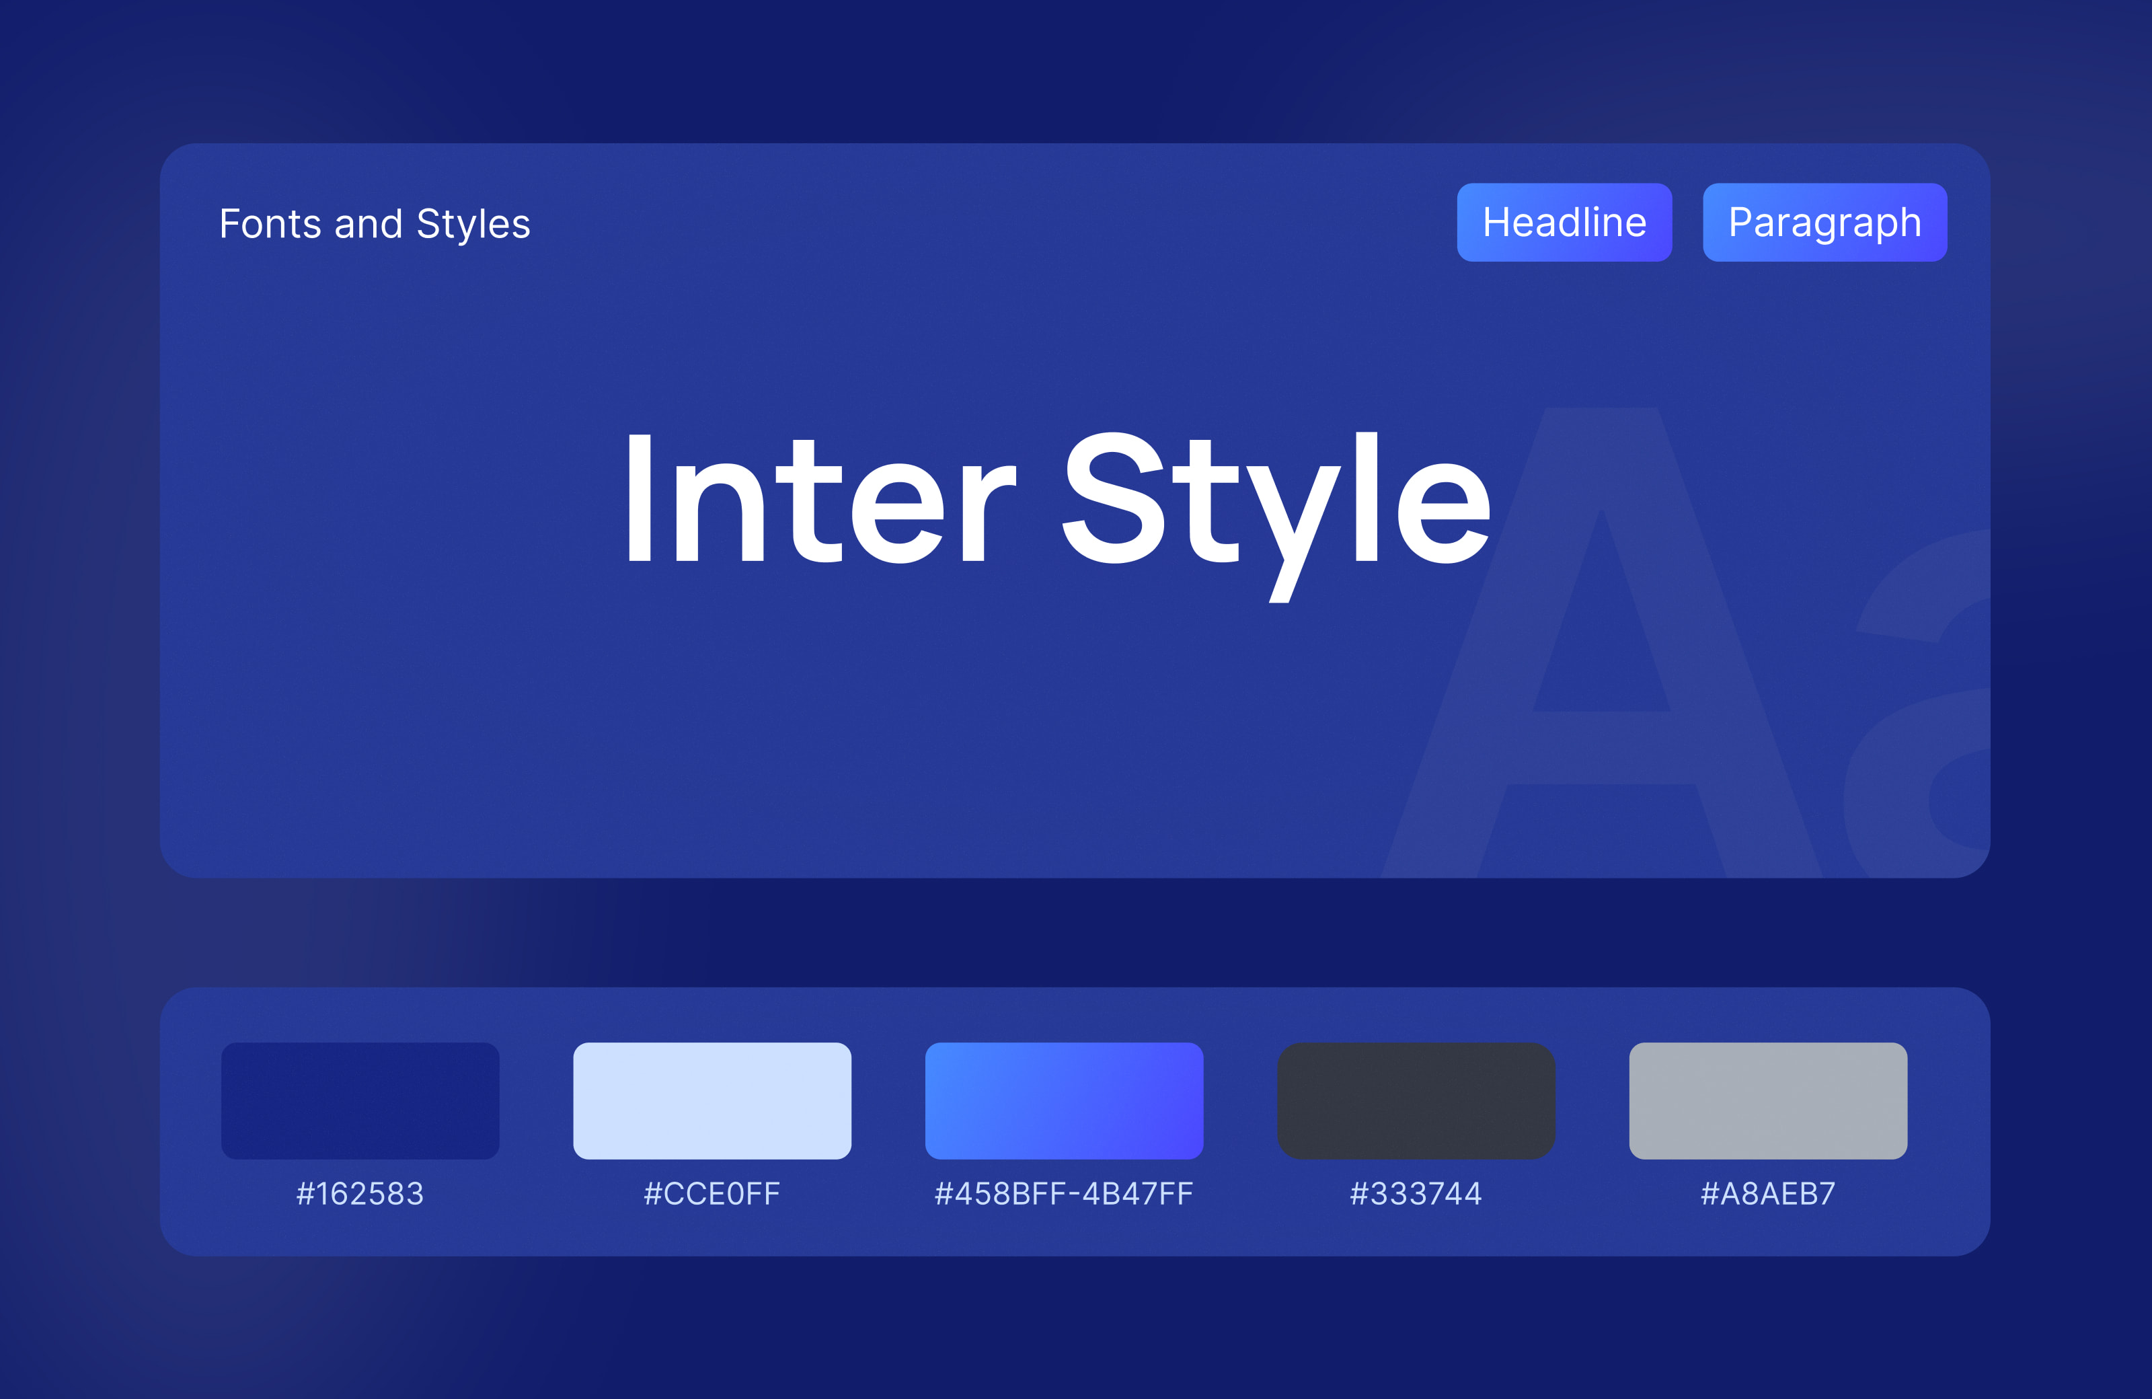Choose the gray #A8AEB7 swatch
The height and width of the screenshot is (1399, 2152).
pos(1768,1100)
